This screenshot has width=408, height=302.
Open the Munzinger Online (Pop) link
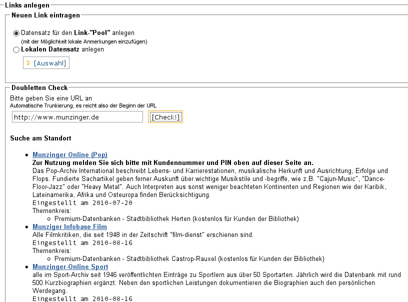pyautogui.click(x=70, y=155)
